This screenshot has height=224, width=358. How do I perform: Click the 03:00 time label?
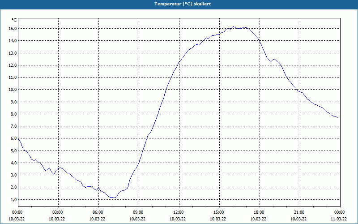[x=59, y=212]
